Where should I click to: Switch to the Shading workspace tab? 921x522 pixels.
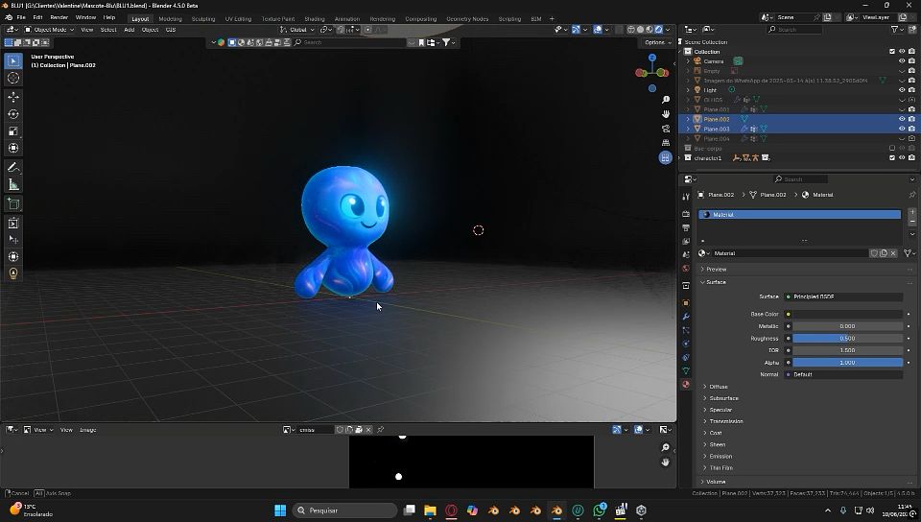point(314,18)
